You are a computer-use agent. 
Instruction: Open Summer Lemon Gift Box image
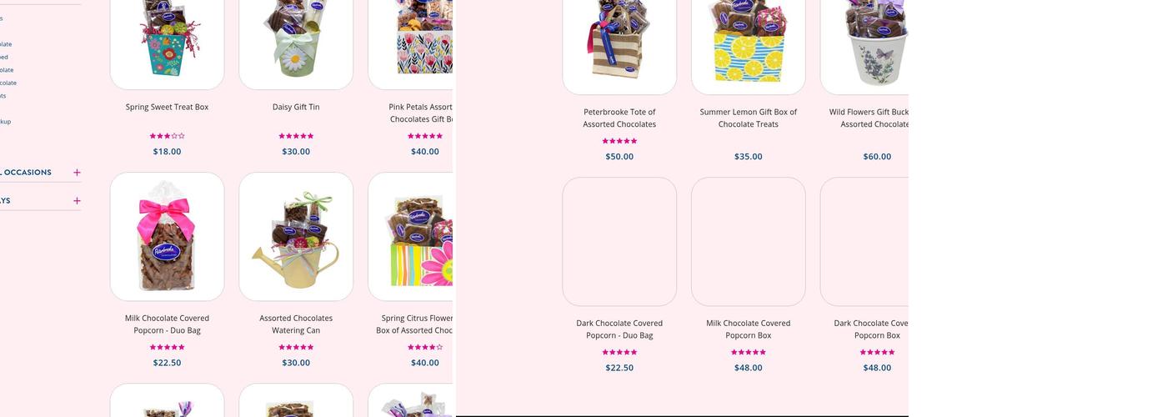pos(749,46)
